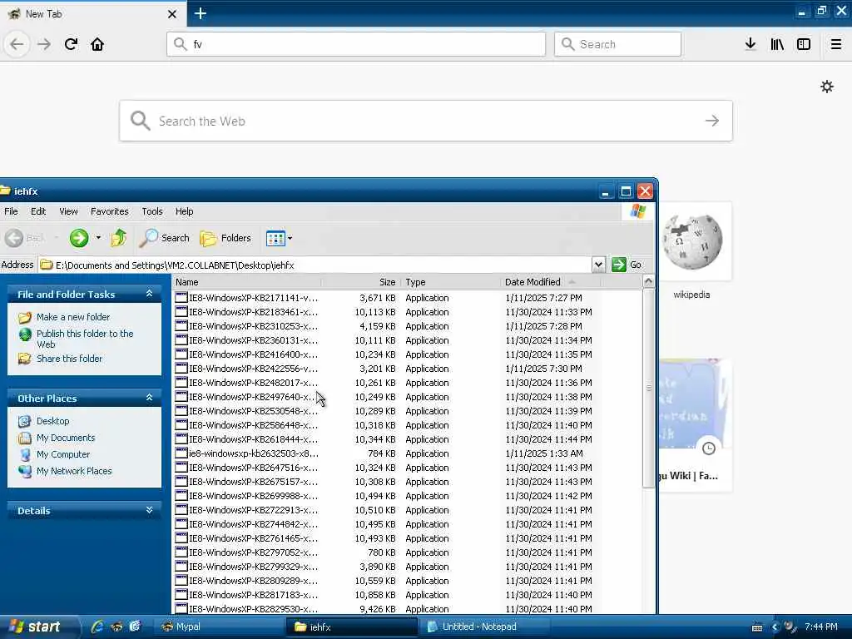
Task: Click Share this folder
Action: click(69, 359)
